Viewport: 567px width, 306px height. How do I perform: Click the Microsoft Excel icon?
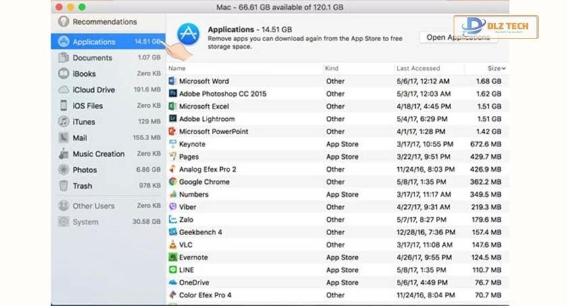click(173, 106)
